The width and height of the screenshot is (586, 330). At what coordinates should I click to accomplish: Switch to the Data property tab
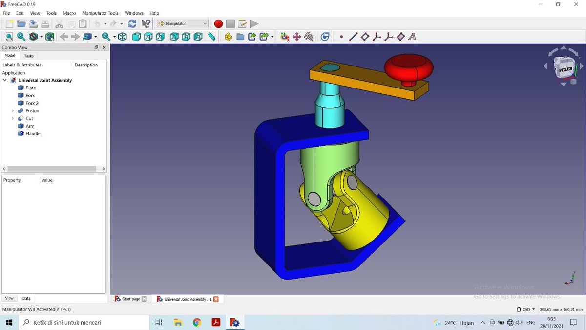(x=26, y=298)
